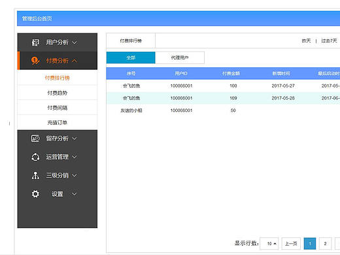Click 会飞的鱼 in the 109 row
The image size is (340, 255).
(x=131, y=98)
